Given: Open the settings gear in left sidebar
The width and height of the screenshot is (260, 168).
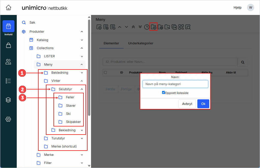Looking at the screenshot, I should [8, 119].
